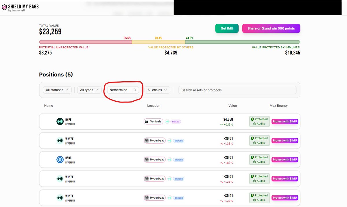Click the USDC token icon
The width and height of the screenshot is (347, 207).
tap(60, 160)
